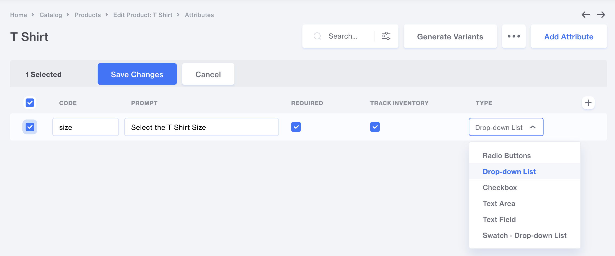Choose Text Area from type list

525,203
